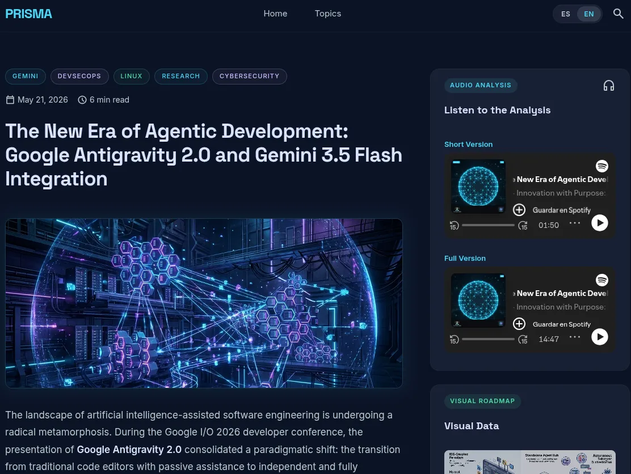Click the AUDIO ANALYSIS badge

coord(481,85)
